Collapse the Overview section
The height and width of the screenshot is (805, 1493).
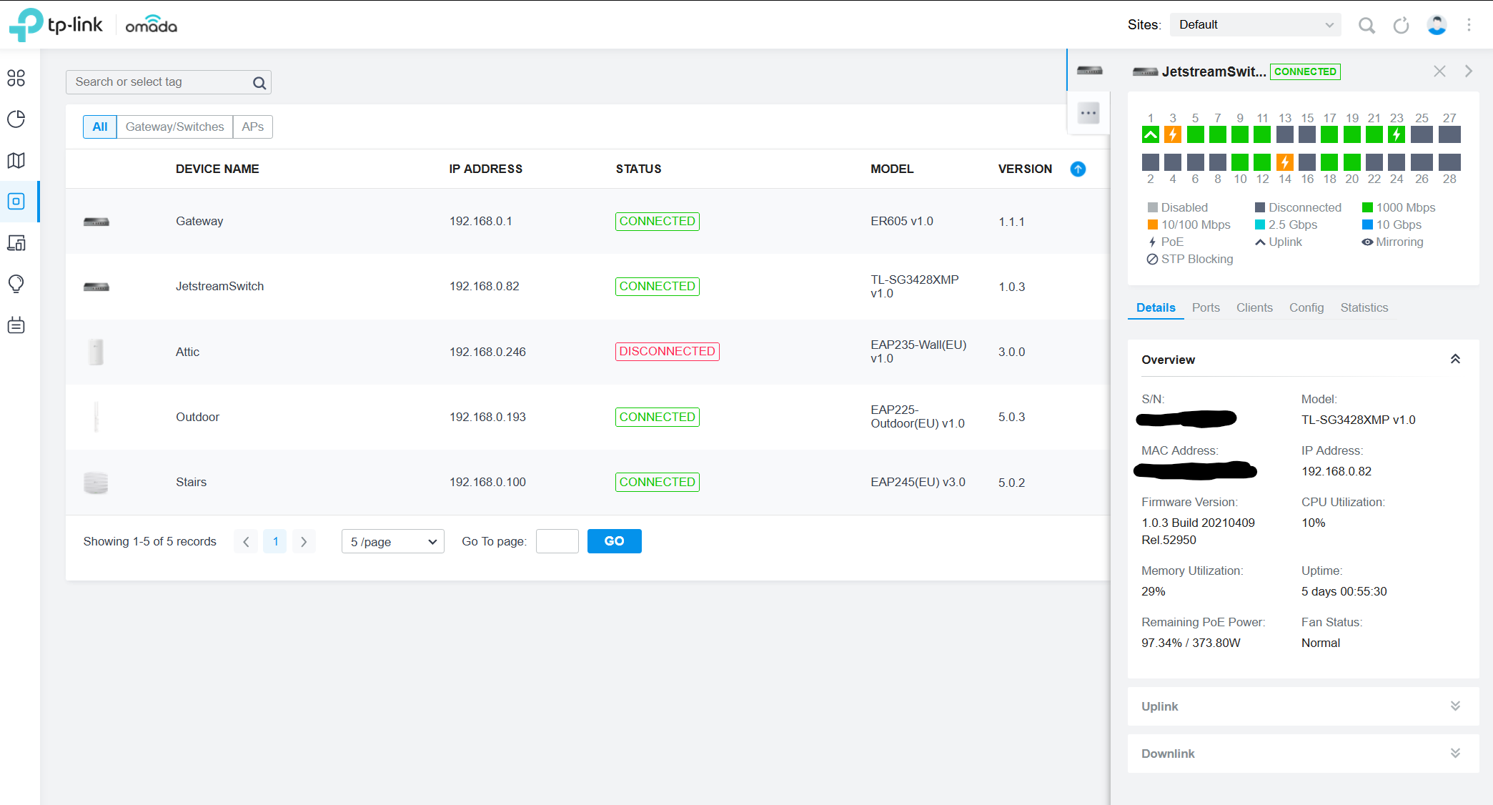tap(1455, 359)
